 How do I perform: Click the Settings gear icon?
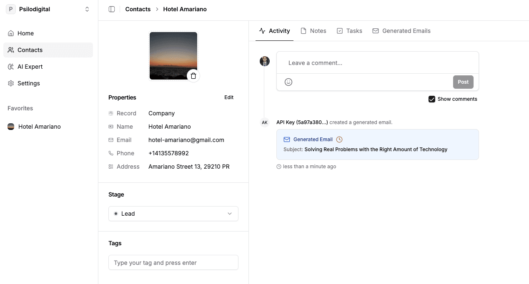coord(11,83)
